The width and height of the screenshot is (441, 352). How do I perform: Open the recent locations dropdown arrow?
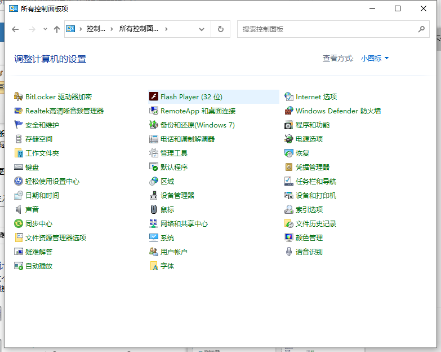(x=44, y=29)
